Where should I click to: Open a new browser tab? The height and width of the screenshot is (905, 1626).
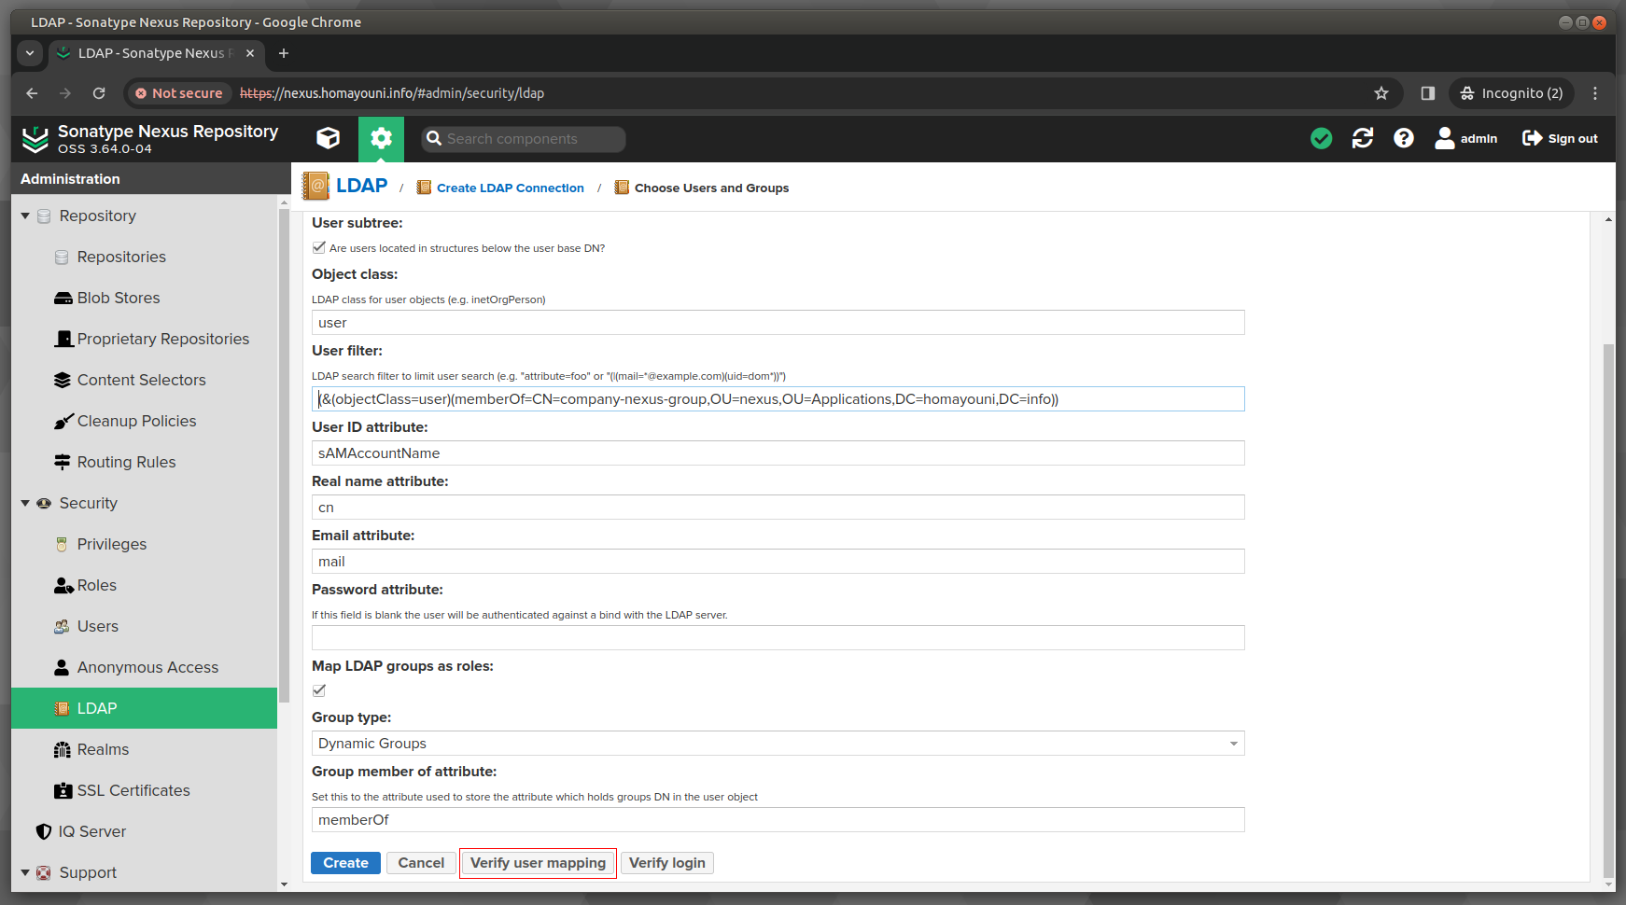(x=284, y=53)
